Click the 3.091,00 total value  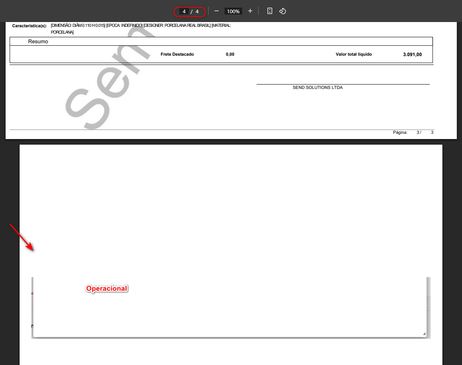pos(412,54)
